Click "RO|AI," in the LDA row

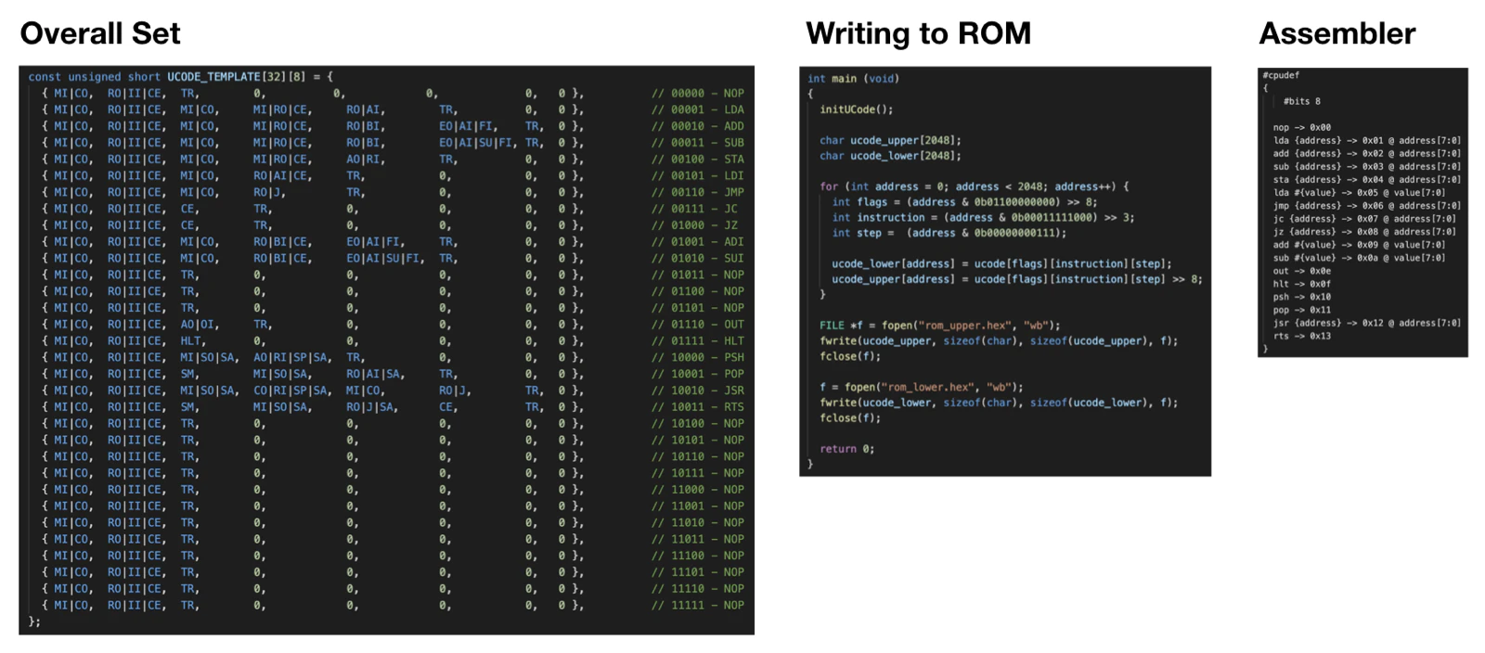366,109
